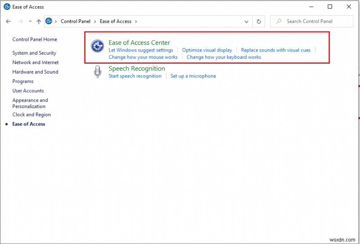This screenshot has height=244, width=360.
Task: Minimize the Ease of Access window
Action: 311,7
